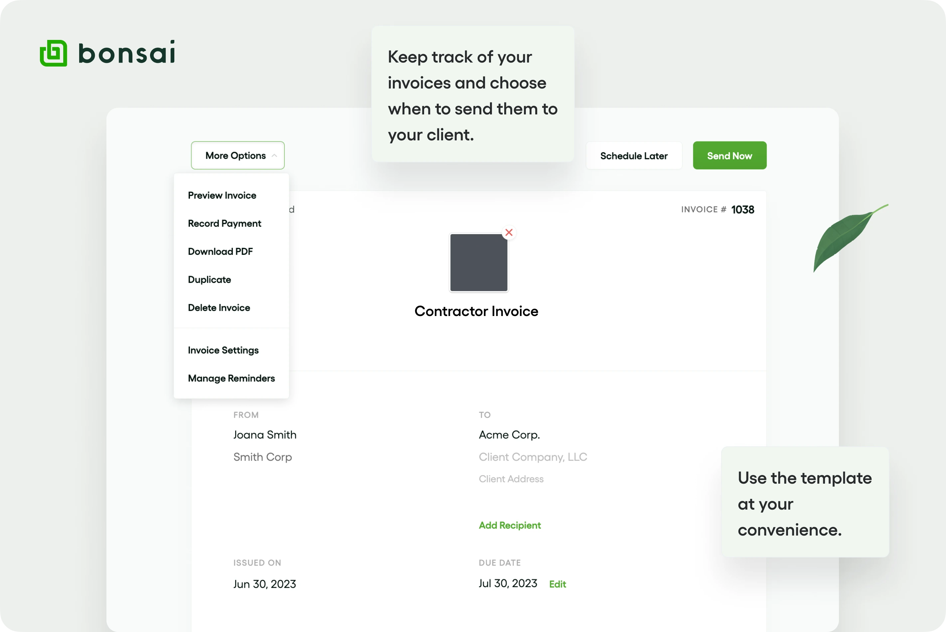
Task: Click the Client Address field
Action: click(x=511, y=479)
